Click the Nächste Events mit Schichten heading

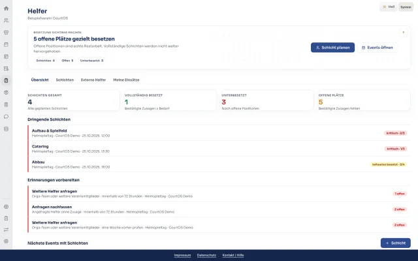(x=57, y=243)
